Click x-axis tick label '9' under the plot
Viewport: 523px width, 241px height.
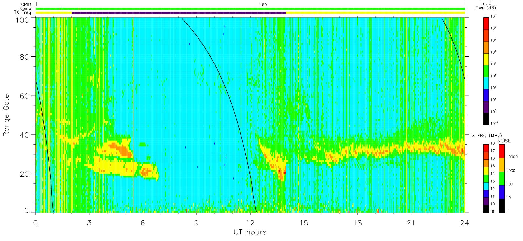tap(196, 223)
